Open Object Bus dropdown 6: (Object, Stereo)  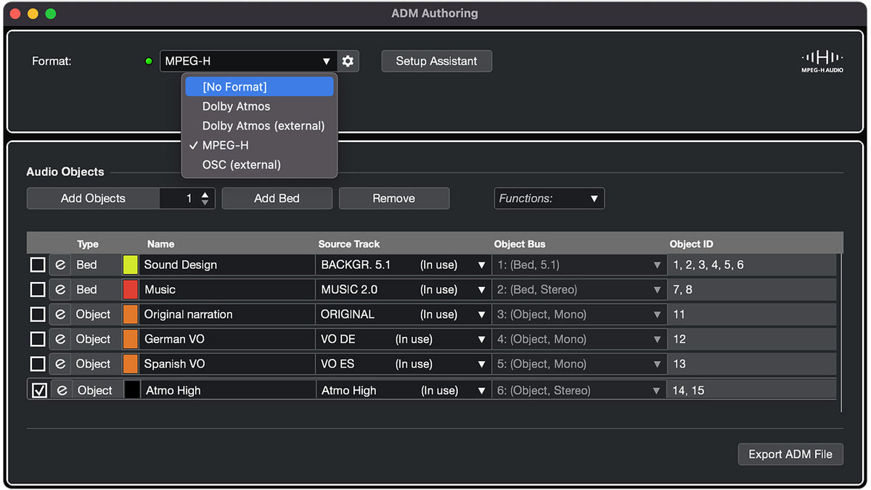pos(579,390)
